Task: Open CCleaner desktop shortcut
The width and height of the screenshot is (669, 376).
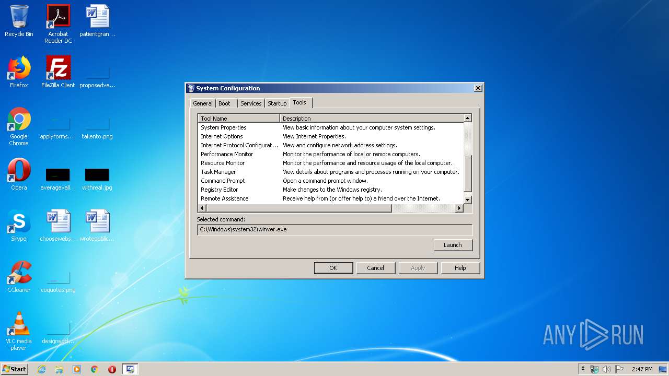Action: (19, 277)
